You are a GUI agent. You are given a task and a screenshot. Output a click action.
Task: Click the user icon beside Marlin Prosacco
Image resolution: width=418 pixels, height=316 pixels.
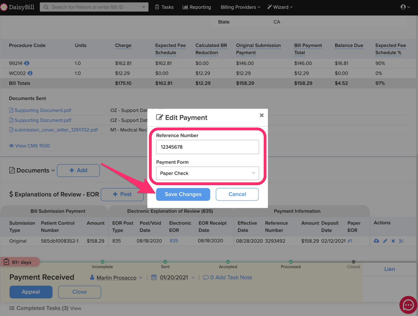92,277
